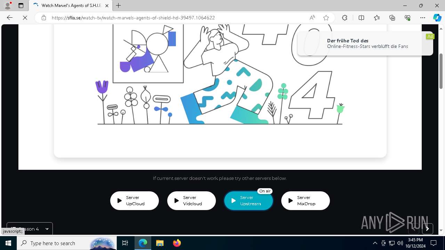Open the Extensions puzzle icon
The width and height of the screenshot is (445, 250).
pyautogui.click(x=345, y=18)
